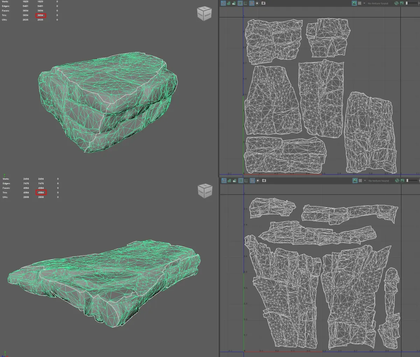Toggle dim image icon in upper UV editor
The width and height of the screenshot is (420, 357).
(x=402, y=3)
